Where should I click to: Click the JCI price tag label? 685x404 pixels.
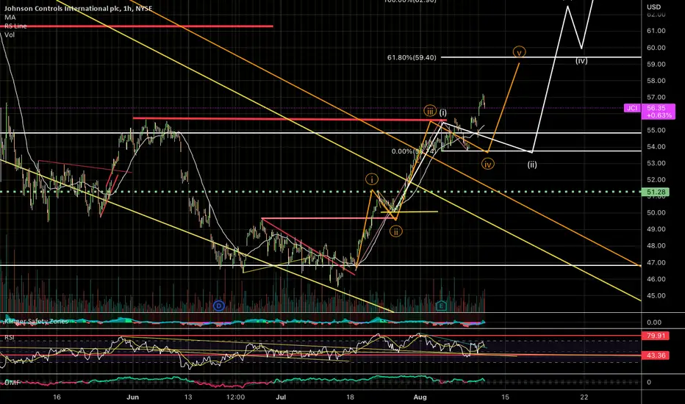(632, 108)
